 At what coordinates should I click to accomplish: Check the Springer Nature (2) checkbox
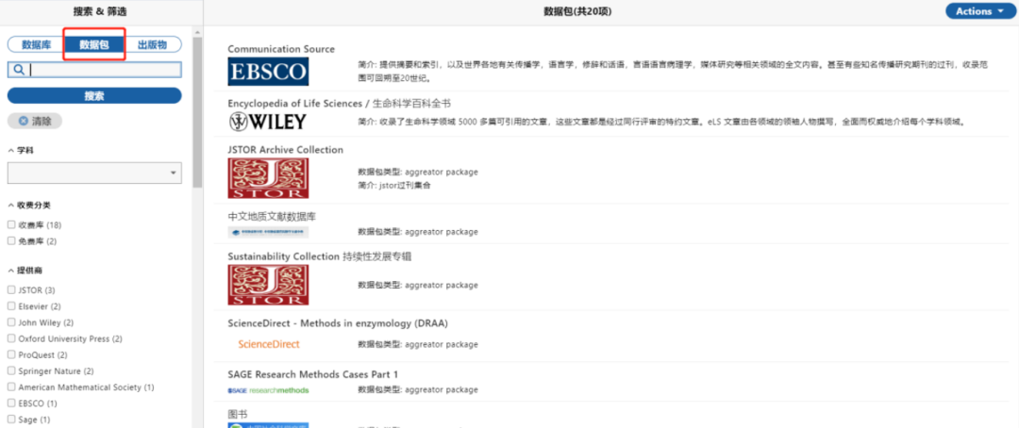(11, 370)
